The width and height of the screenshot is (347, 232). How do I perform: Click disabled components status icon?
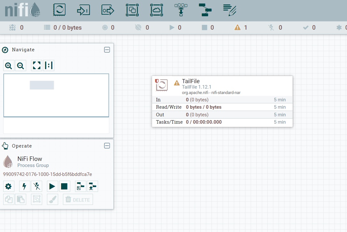[271, 28]
